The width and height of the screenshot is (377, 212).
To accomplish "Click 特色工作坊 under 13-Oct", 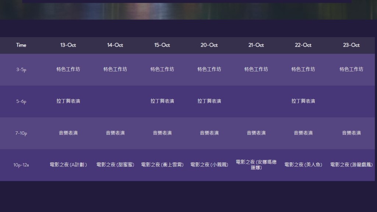I will tap(68, 69).
